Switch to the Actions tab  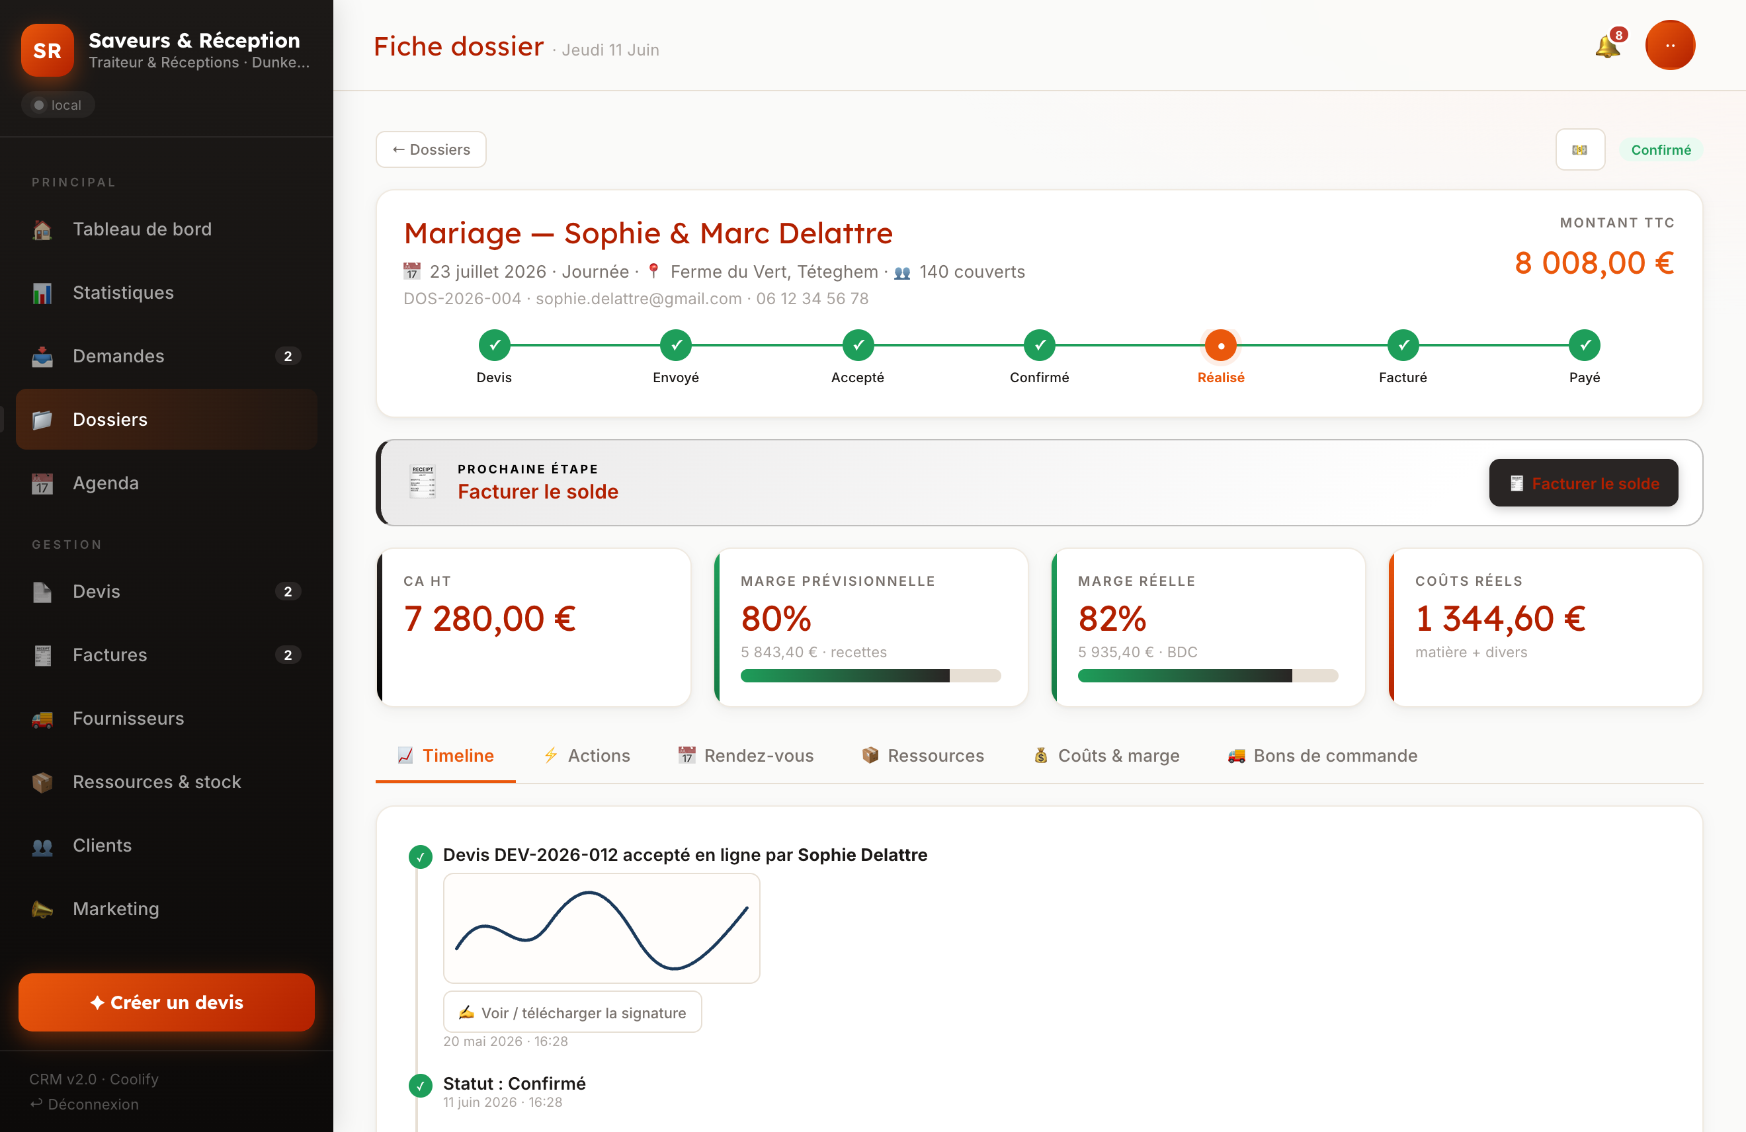pos(587,756)
